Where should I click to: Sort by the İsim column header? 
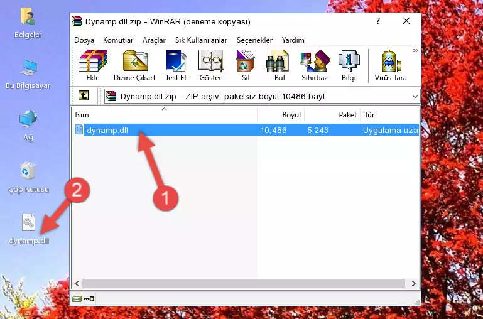pyautogui.click(x=164, y=115)
